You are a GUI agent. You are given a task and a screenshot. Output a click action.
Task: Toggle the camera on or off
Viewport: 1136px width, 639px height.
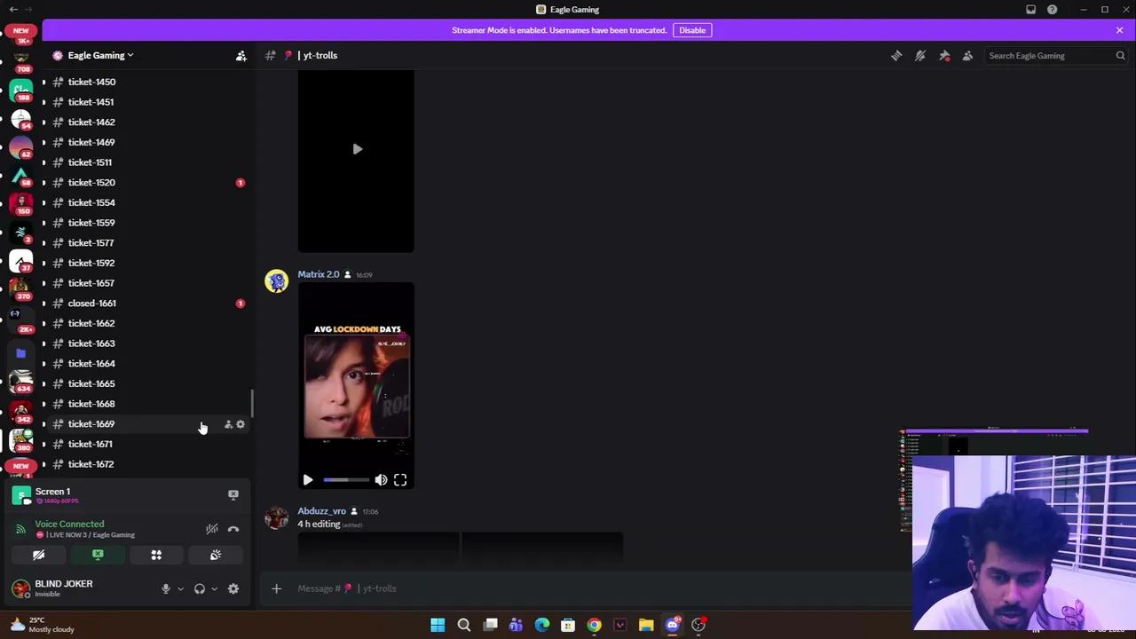pyautogui.click(x=39, y=556)
